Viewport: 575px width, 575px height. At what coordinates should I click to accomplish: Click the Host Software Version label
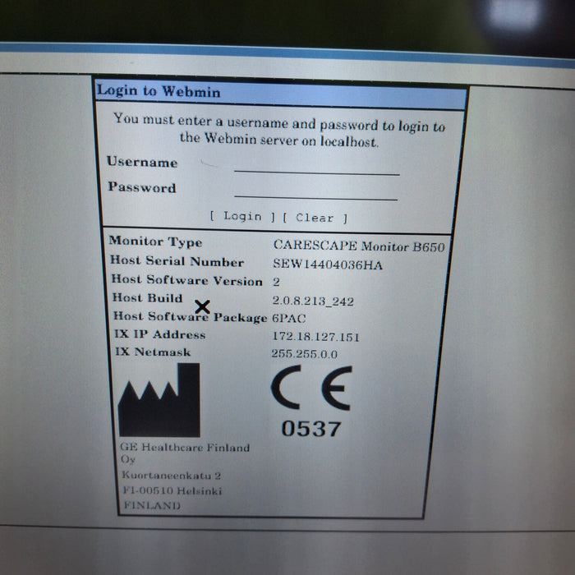(x=186, y=280)
